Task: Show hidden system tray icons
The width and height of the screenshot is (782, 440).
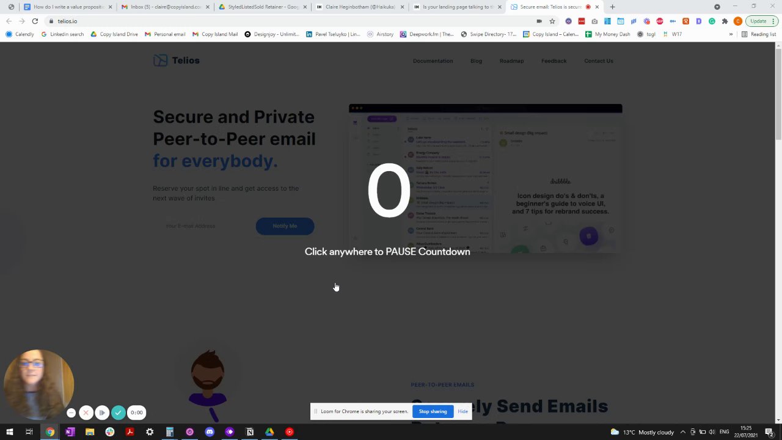Action: tap(682, 432)
